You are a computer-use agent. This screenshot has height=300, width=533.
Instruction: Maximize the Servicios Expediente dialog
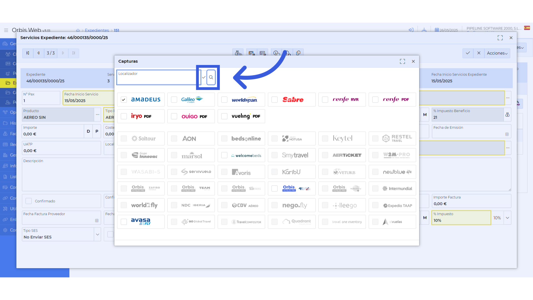coord(500,38)
